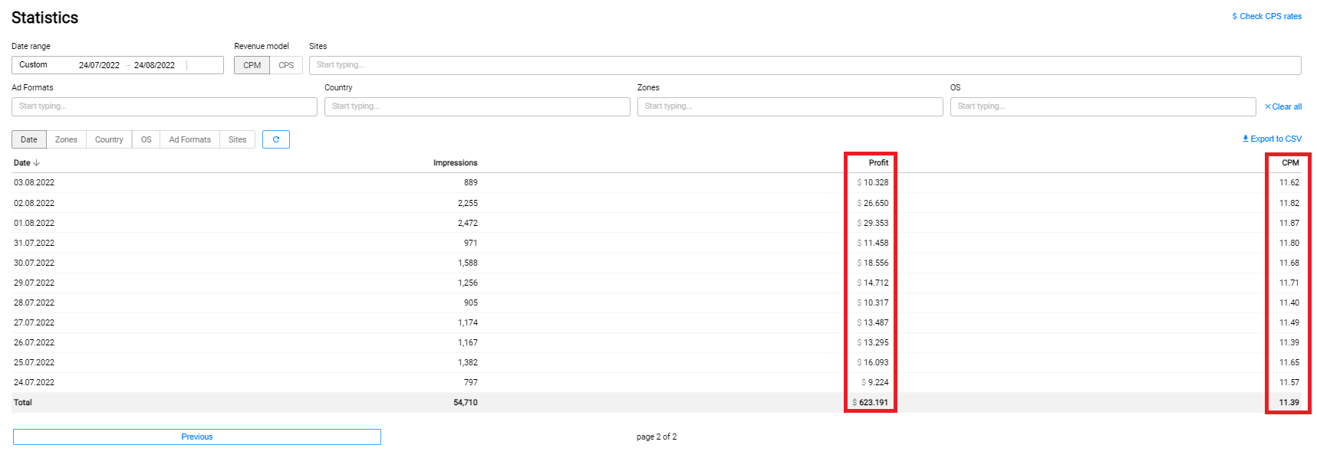Go to the Previous page
Screen dimensions: 1317x471
click(196, 437)
